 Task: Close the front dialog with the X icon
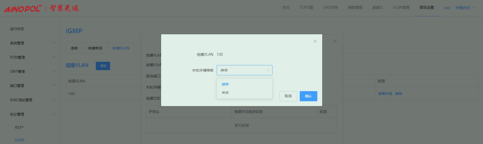315,41
